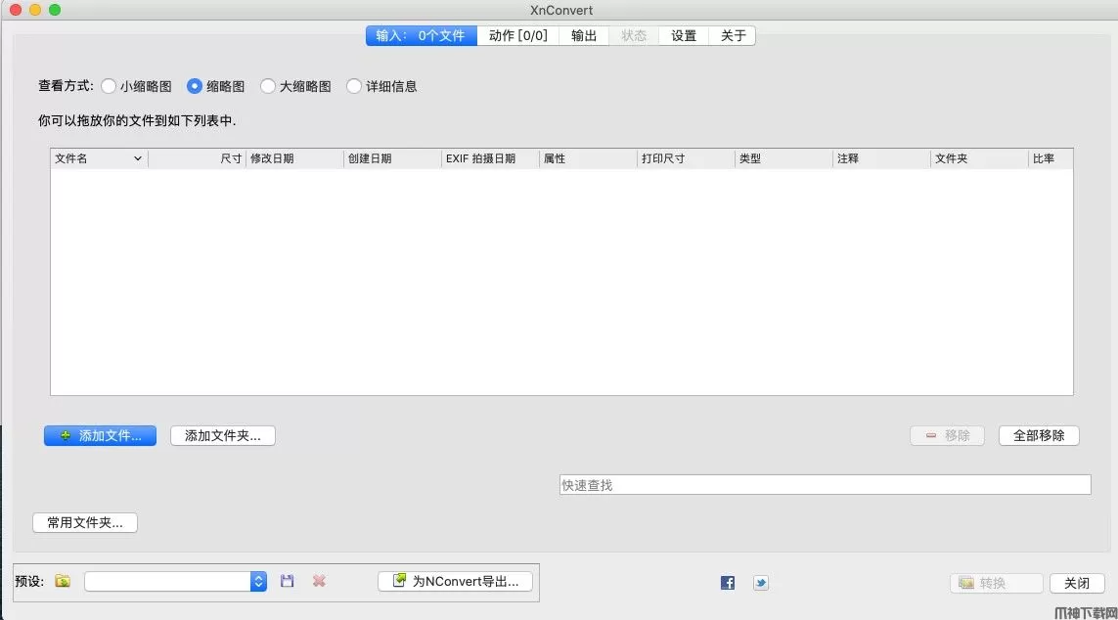
Task: Open the preset dropdown combo box
Action: 258,581
